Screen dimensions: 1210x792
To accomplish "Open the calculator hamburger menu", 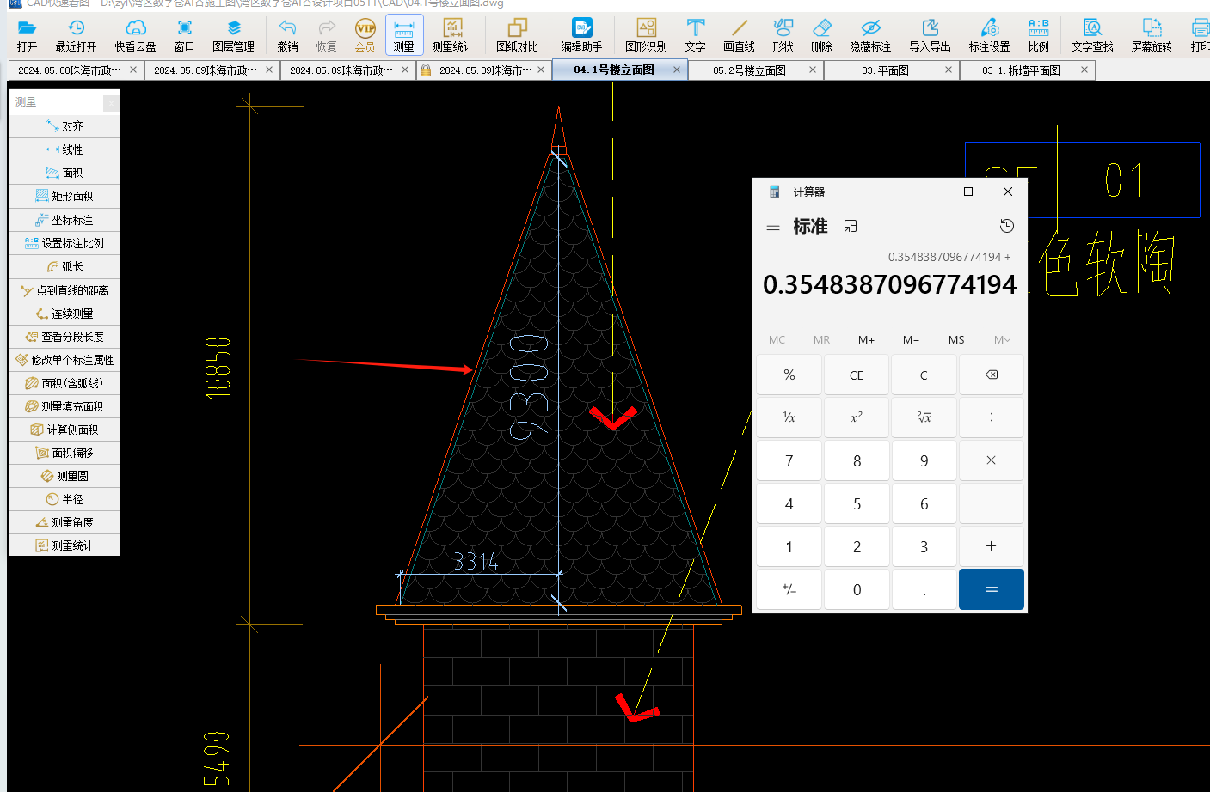I will pyautogui.click(x=773, y=226).
